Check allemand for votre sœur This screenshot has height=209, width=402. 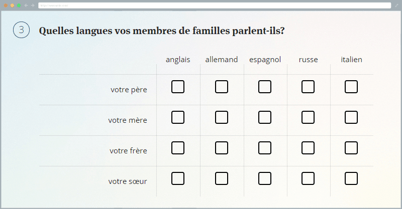tap(222, 178)
